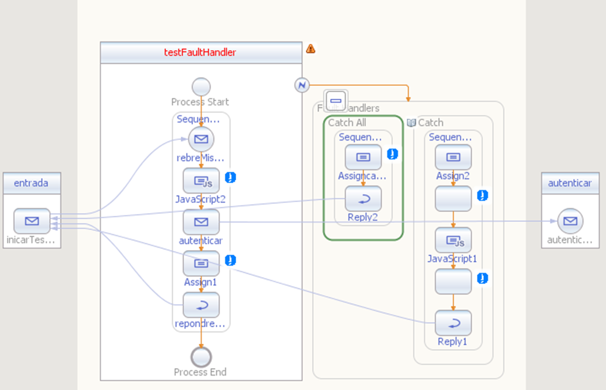
Task: Toggle the fault handler lightning icon
Action: click(302, 85)
